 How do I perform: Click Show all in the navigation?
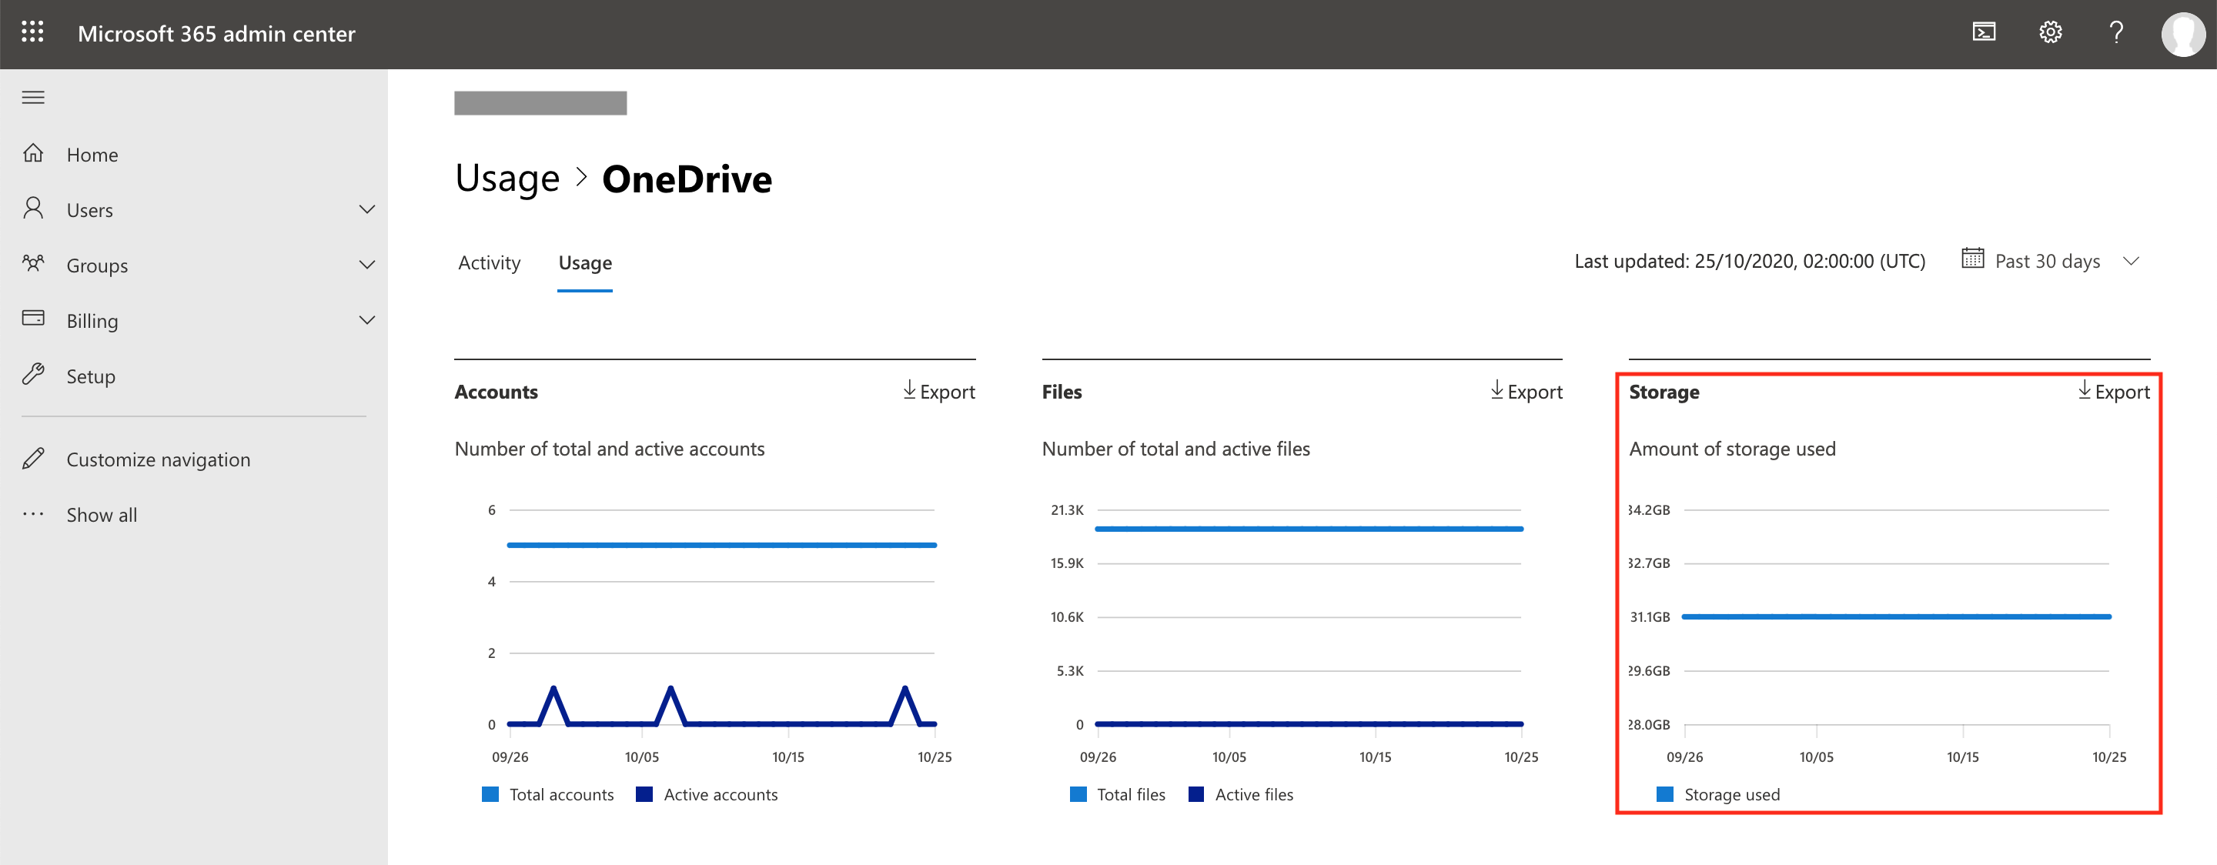coord(102,515)
